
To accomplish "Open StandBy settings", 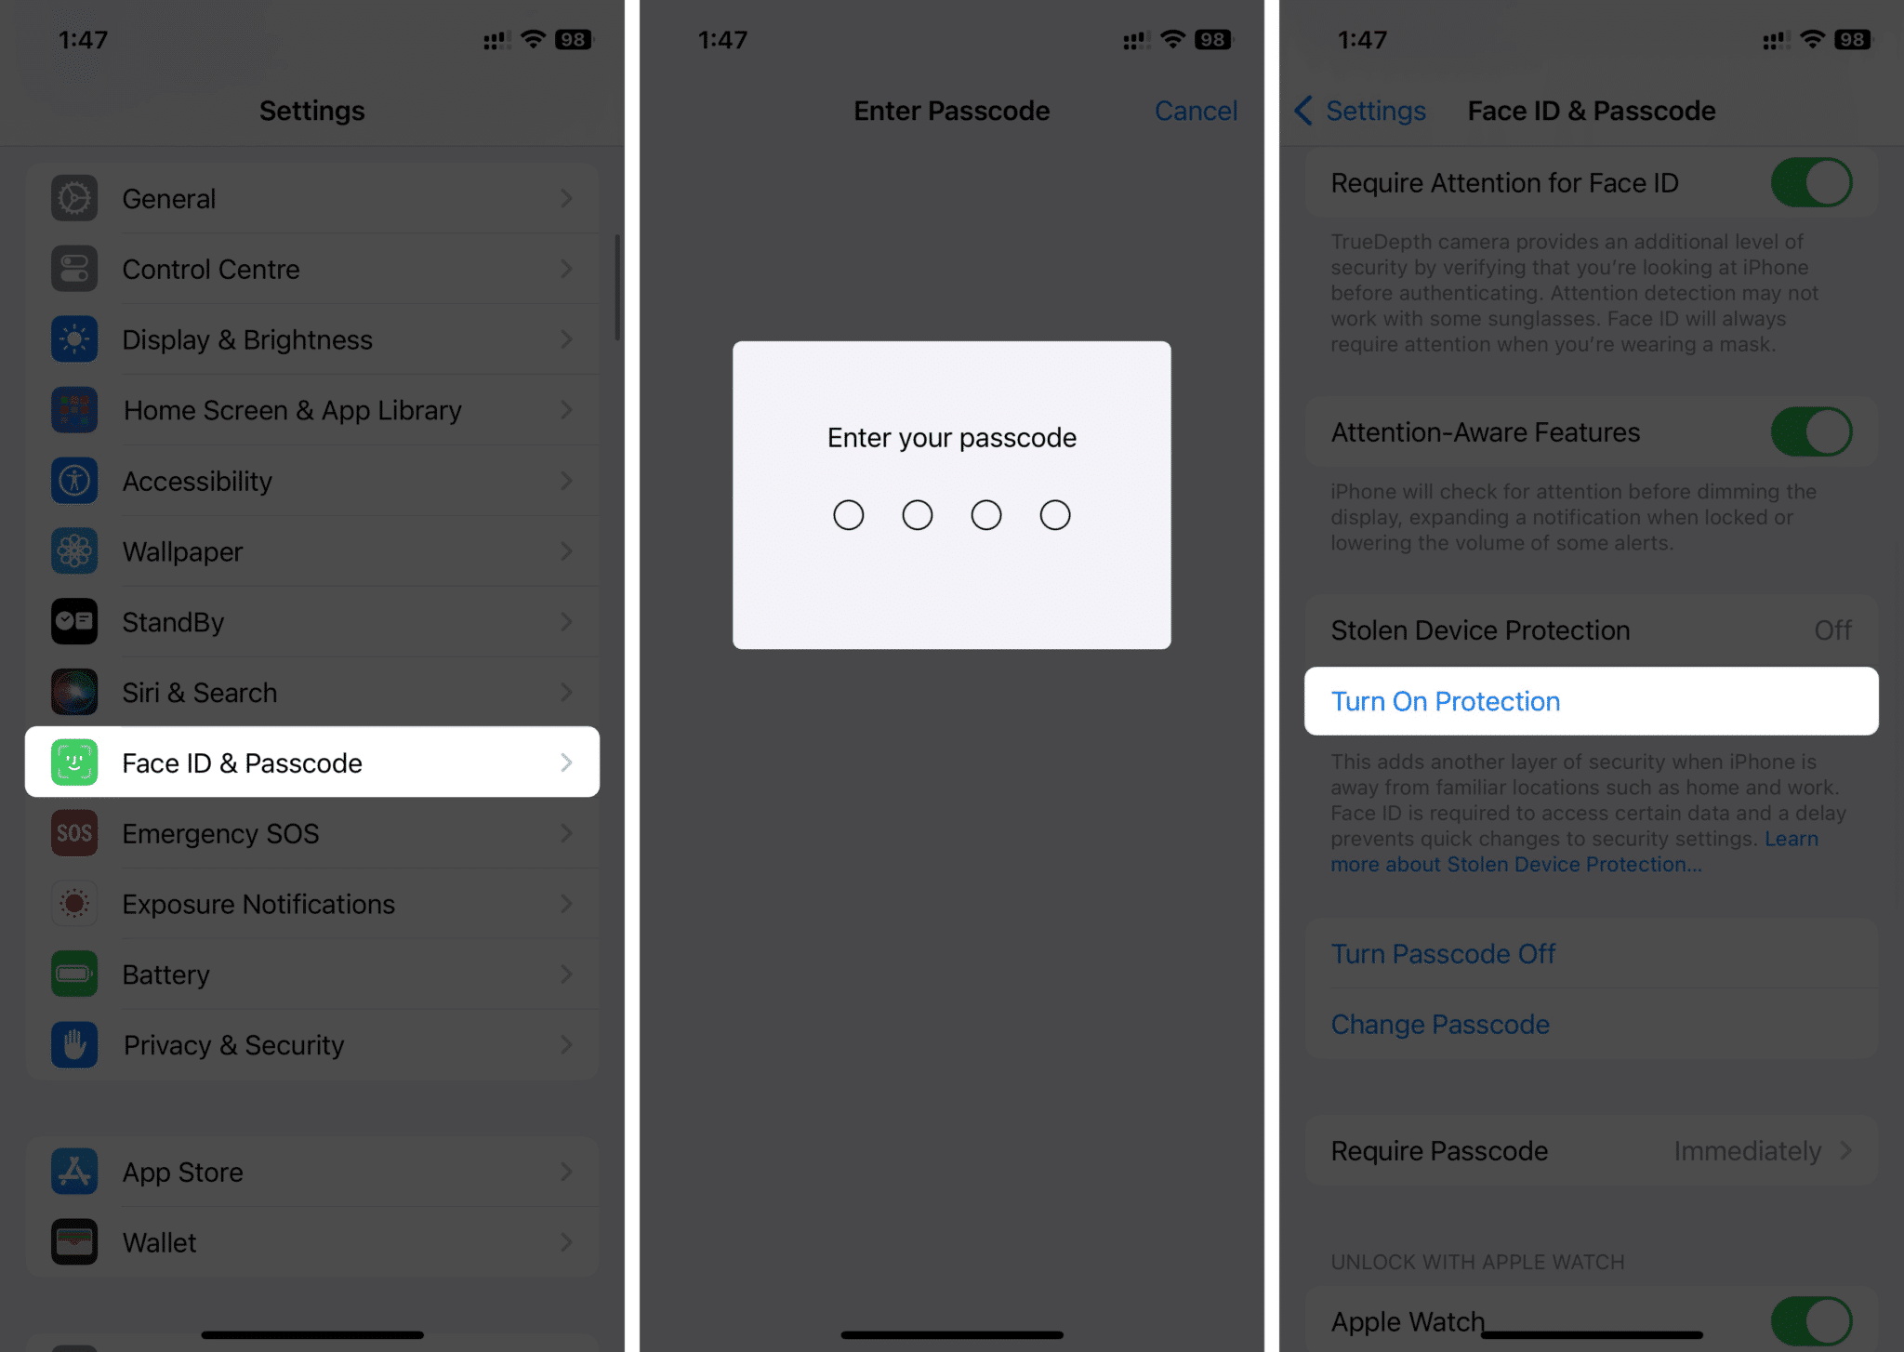I will [x=311, y=622].
